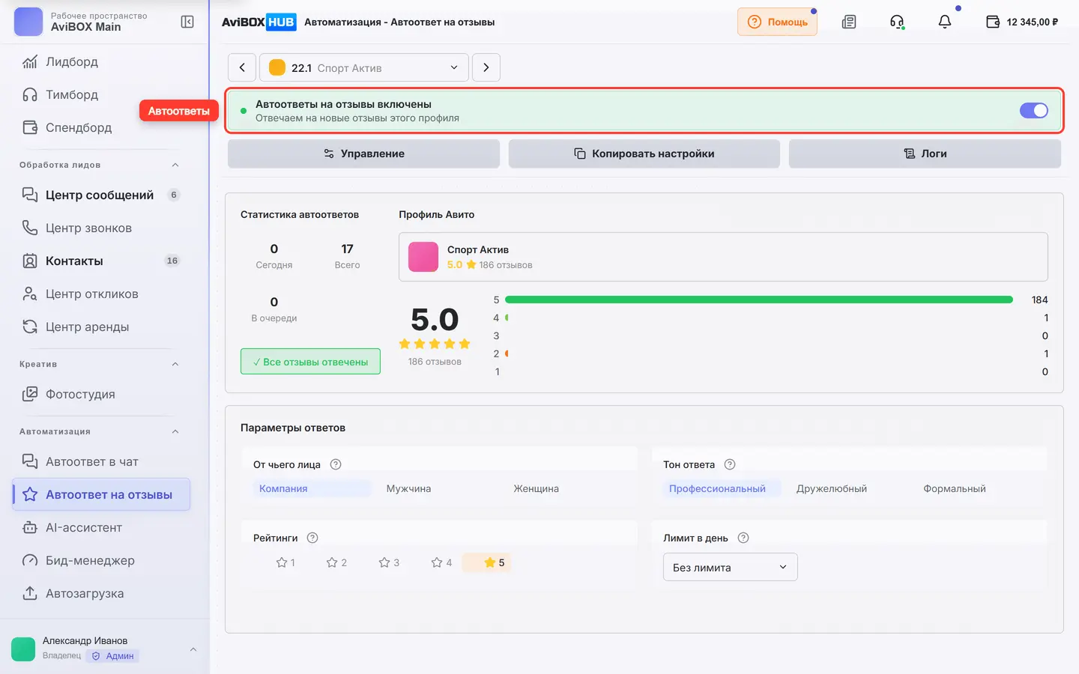Go to Фотостудия section
1079x674 pixels.
point(100,394)
